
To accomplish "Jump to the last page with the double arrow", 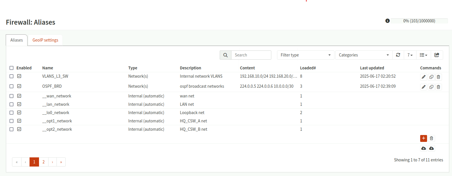I will click(61, 162).
